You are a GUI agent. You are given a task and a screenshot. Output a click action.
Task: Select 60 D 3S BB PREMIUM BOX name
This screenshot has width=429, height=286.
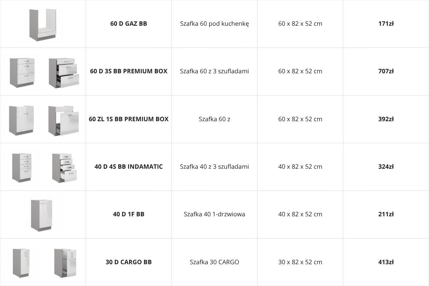pyautogui.click(x=129, y=71)
